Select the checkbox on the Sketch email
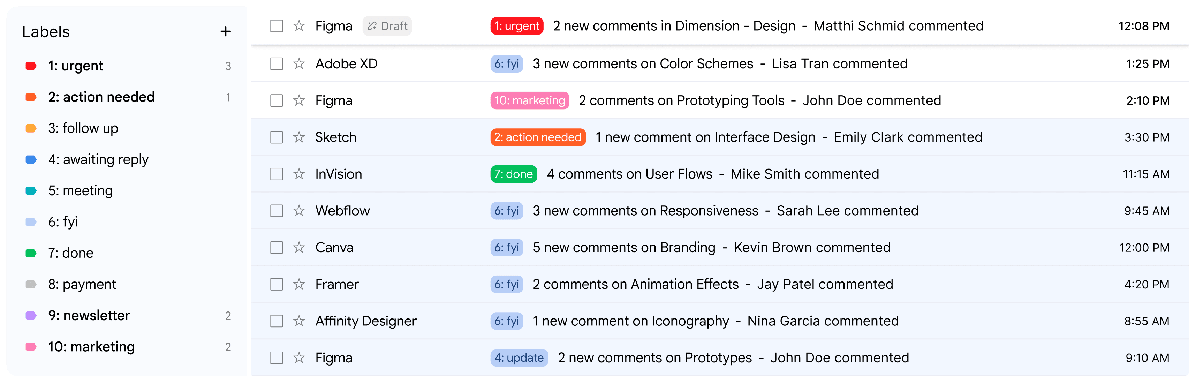This screenshot has width=1196, height=383. pyautogui.click(x=276, y=137)
